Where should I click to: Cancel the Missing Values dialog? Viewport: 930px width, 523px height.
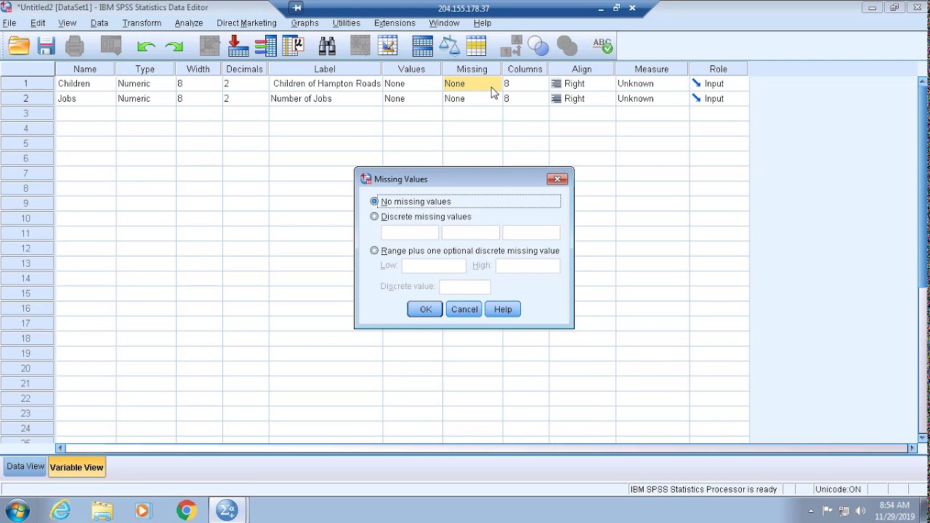tap(464, 309)
